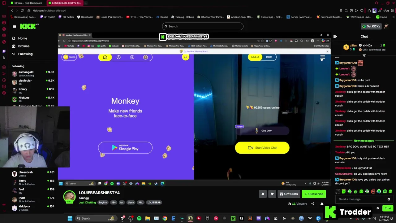The image size is (396, 223).
Task: Expand the chat leaderboard chevron
Action: (364, 55)
